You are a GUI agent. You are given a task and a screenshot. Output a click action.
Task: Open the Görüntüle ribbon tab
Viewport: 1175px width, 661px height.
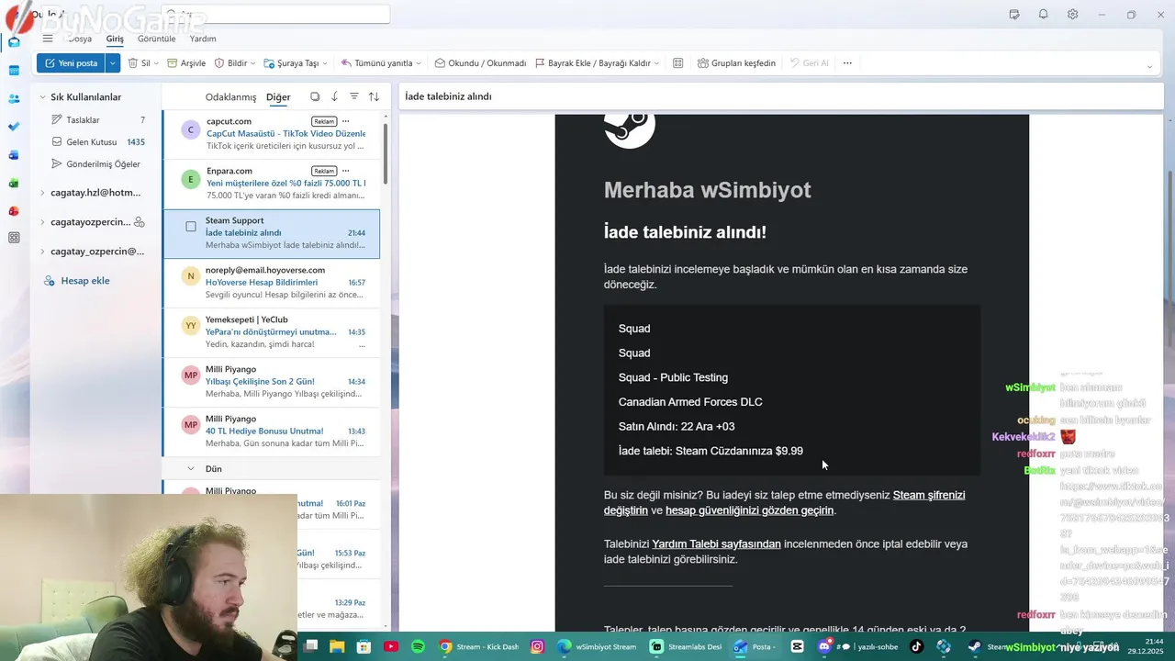pyautogui.click(x=157, y=39)
